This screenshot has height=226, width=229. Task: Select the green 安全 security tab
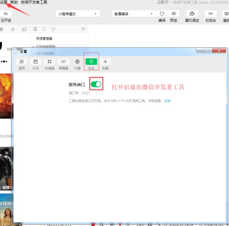pos(91,62)
